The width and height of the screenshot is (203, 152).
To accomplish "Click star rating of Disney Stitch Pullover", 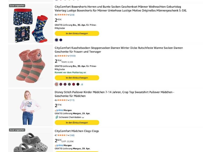I will 62,100.
